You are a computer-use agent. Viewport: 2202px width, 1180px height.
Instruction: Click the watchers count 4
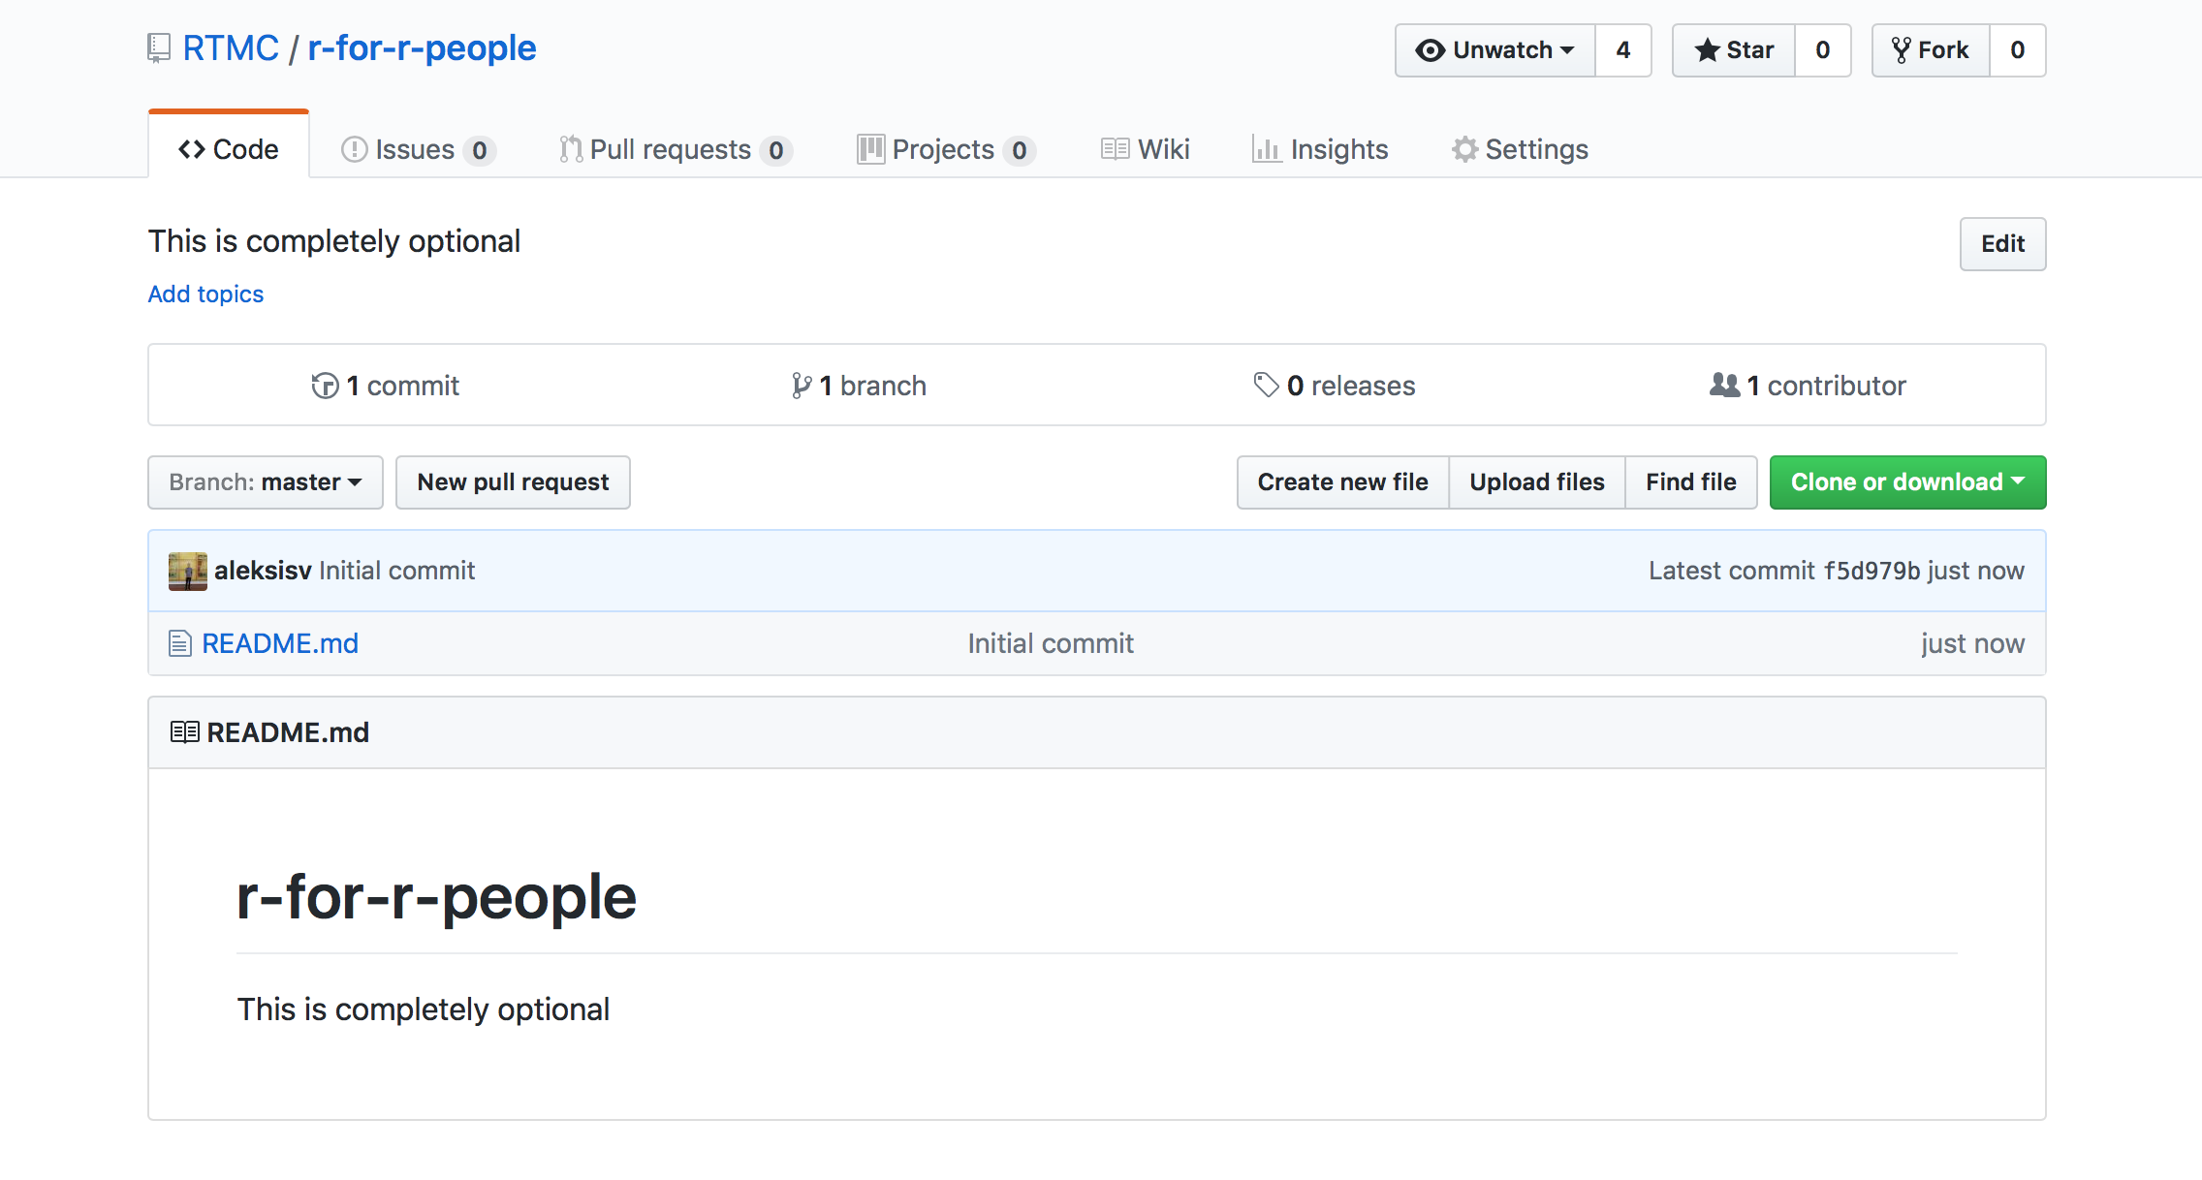click(x=1623, y=50)
